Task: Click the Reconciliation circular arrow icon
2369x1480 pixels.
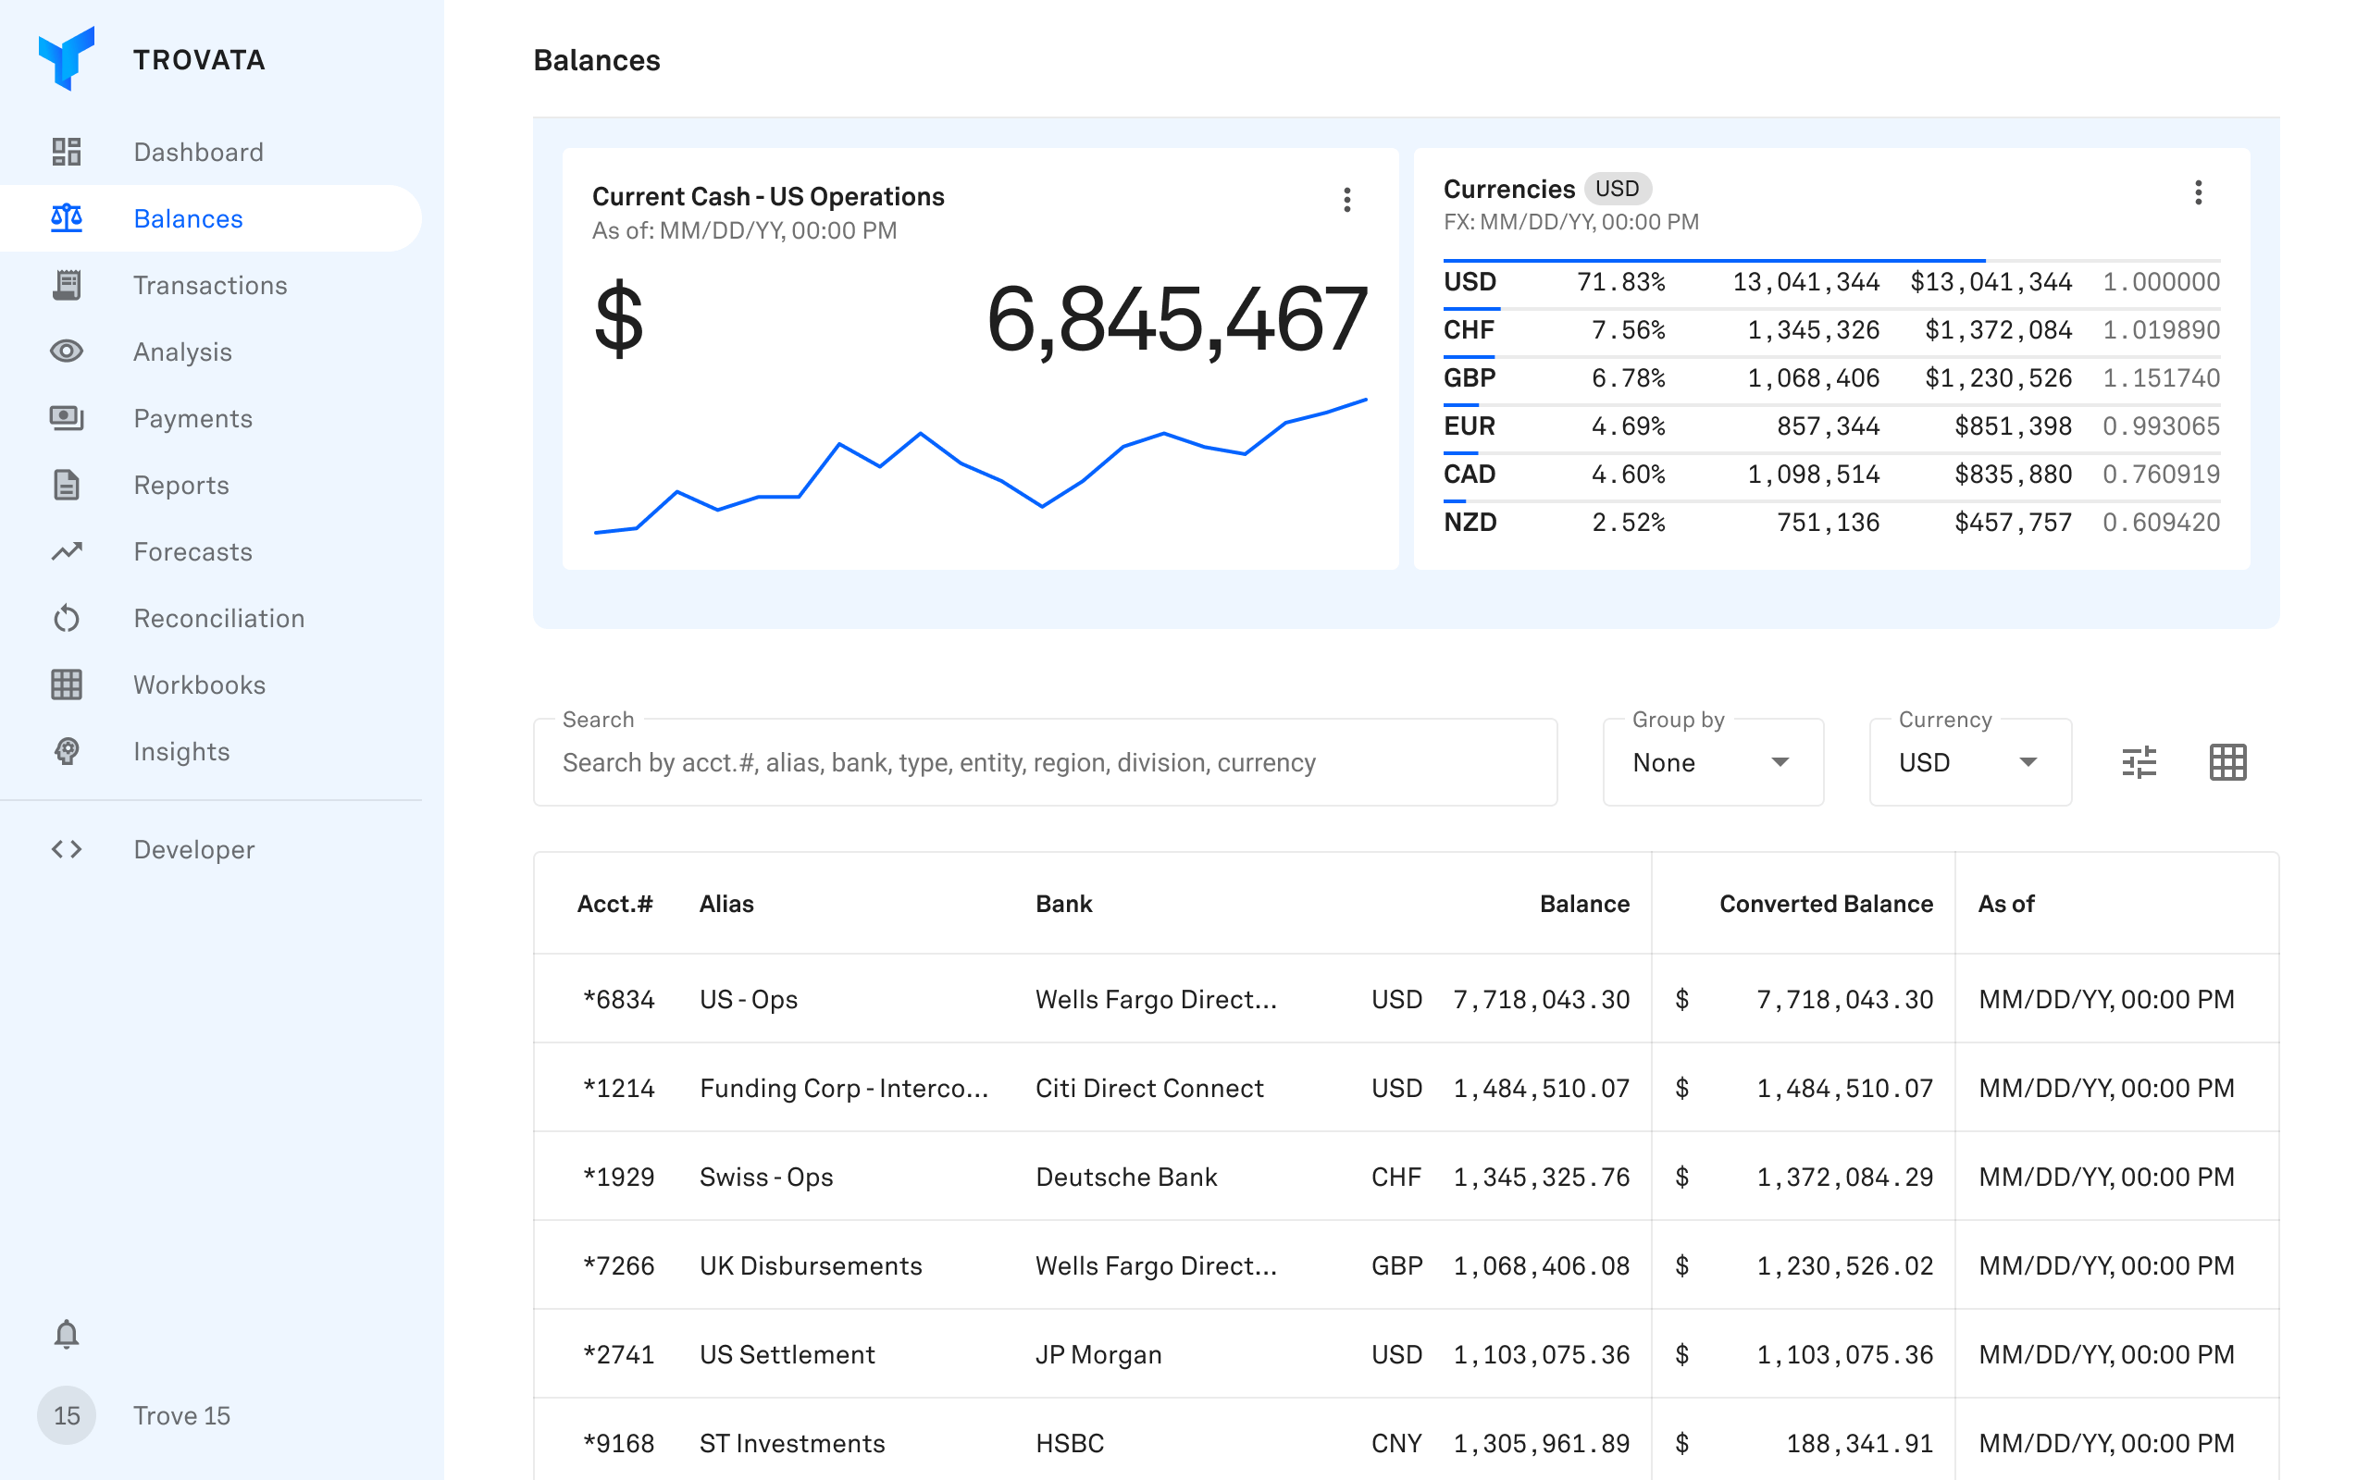Action: click(x=67, y=619)
